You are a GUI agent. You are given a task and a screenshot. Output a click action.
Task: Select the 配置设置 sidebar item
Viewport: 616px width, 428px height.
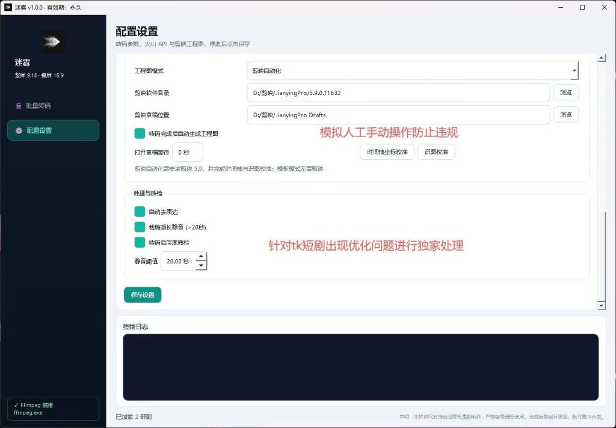(54, 130)
